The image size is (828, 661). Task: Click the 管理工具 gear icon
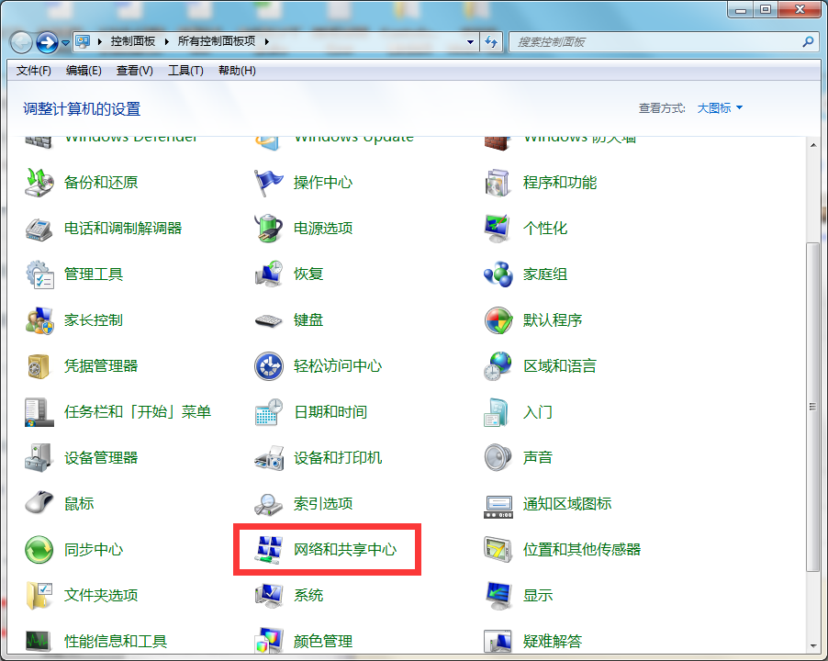click(x=39, y=274)
